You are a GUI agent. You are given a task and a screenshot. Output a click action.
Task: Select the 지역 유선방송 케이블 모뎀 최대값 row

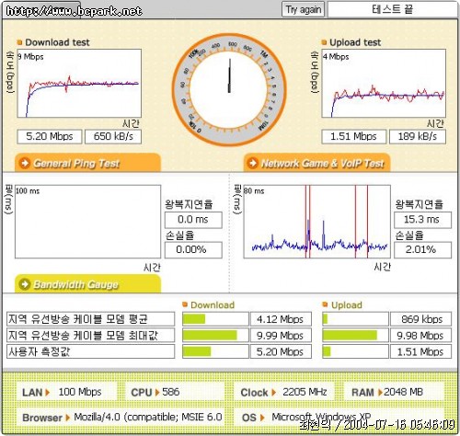[90, 335]
